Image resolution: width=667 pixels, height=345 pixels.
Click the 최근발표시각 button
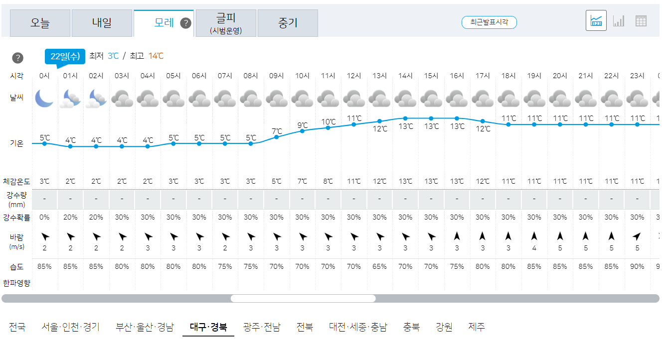tap(489, 22)
